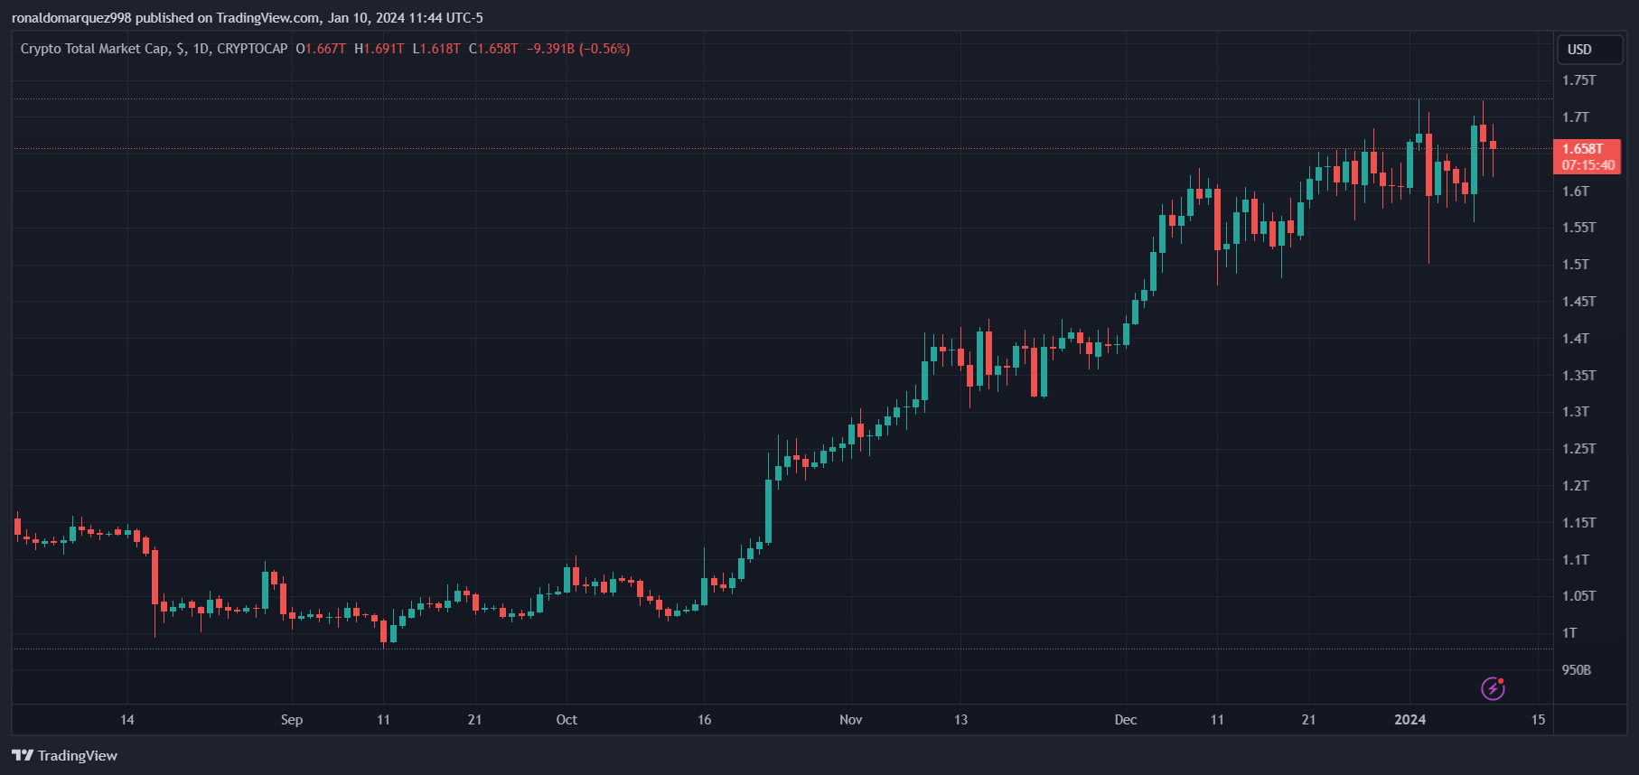Click the Sep label on the time axis
1639x775 pixels.
(292, 720)
